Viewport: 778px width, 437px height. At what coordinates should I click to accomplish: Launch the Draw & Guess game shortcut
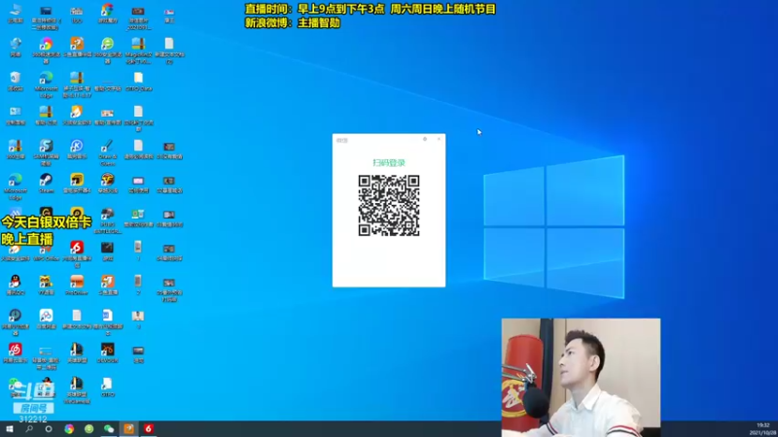[x=107, y=151]
